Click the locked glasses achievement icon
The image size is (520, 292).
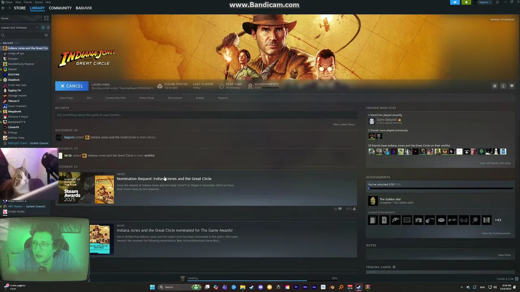(x=464, y=220)
